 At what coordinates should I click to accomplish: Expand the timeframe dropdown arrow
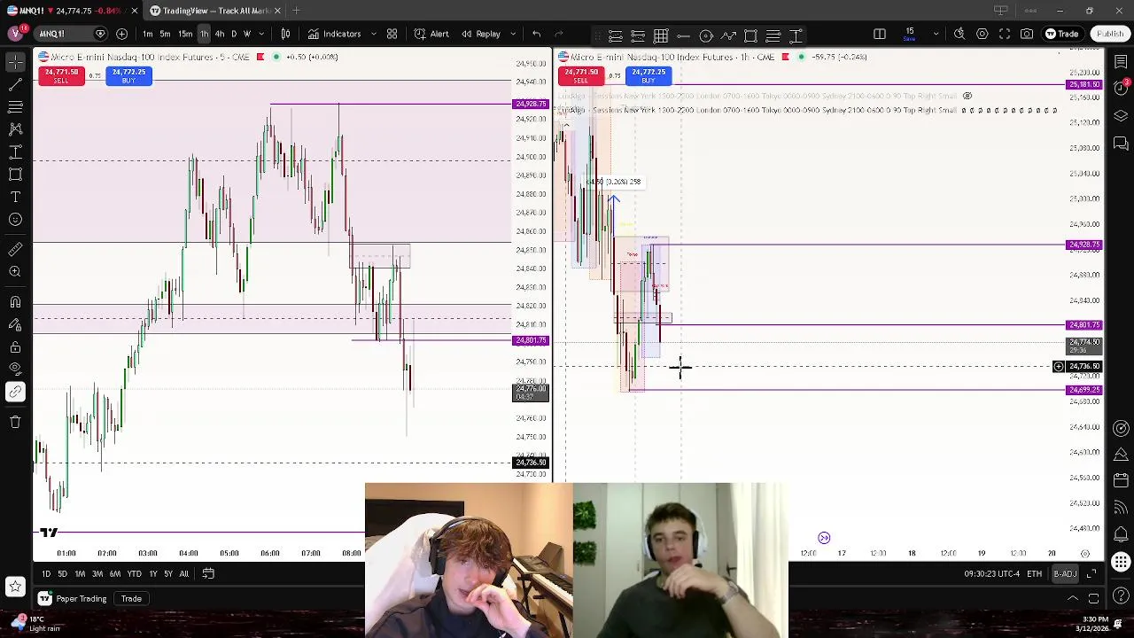[x=260, y=34]
